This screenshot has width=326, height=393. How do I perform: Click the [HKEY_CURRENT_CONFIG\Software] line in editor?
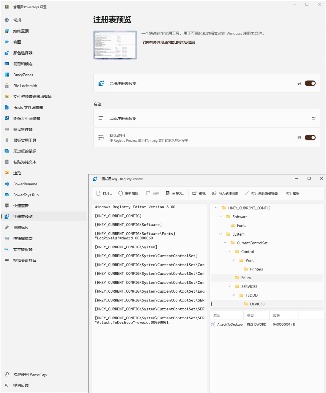tap(128, 225)
